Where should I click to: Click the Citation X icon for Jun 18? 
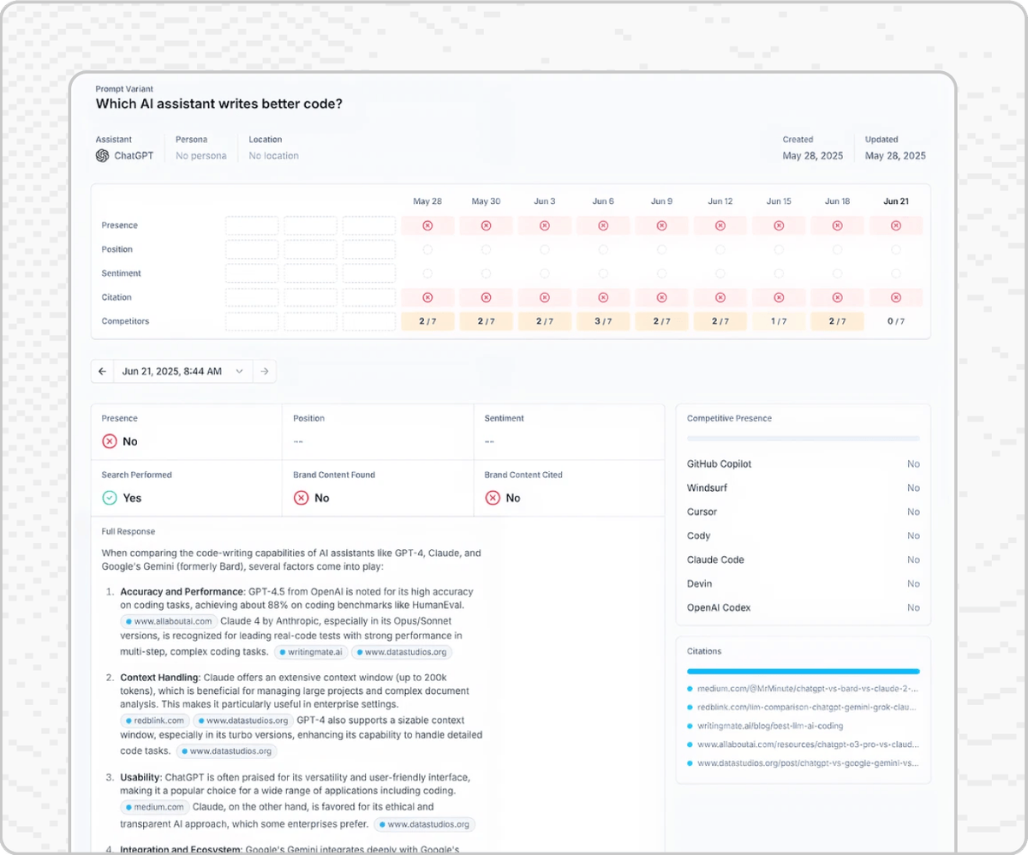coord(838,297)
